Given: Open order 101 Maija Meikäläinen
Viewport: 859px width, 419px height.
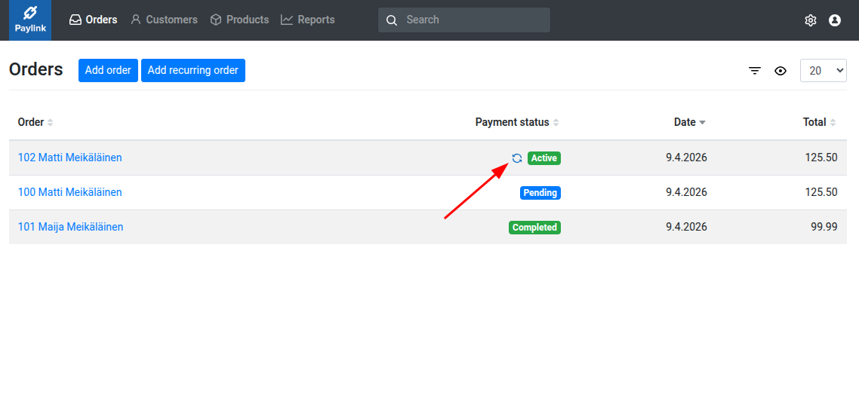Looking at the screenshot, I should click(70, 227).
